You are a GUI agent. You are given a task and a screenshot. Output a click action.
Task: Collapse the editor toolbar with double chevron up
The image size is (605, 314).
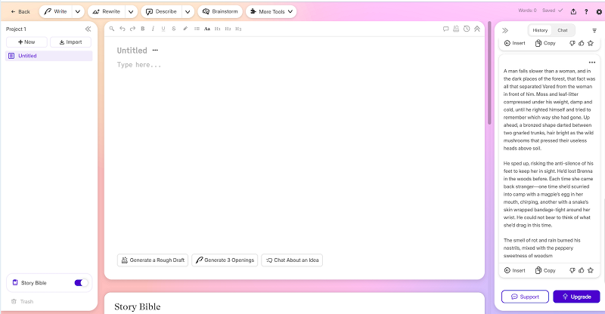pos(477,29)
